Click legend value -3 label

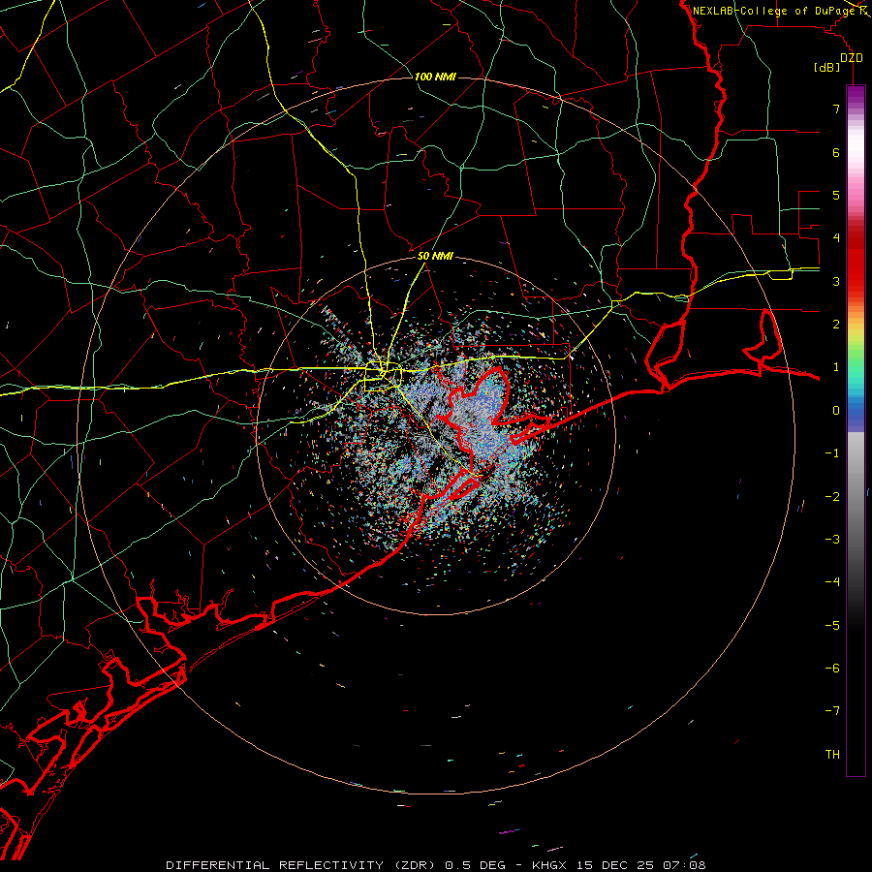pyautogui.click(x=832, y=540)
